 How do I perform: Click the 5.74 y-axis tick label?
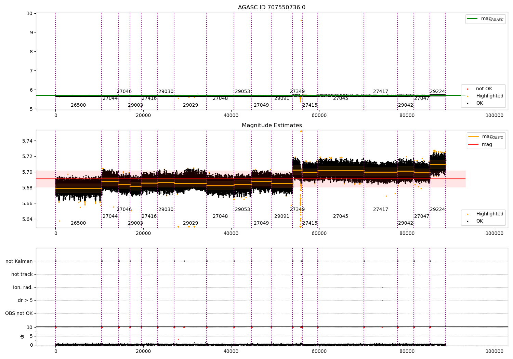click(x=27, y=141)
